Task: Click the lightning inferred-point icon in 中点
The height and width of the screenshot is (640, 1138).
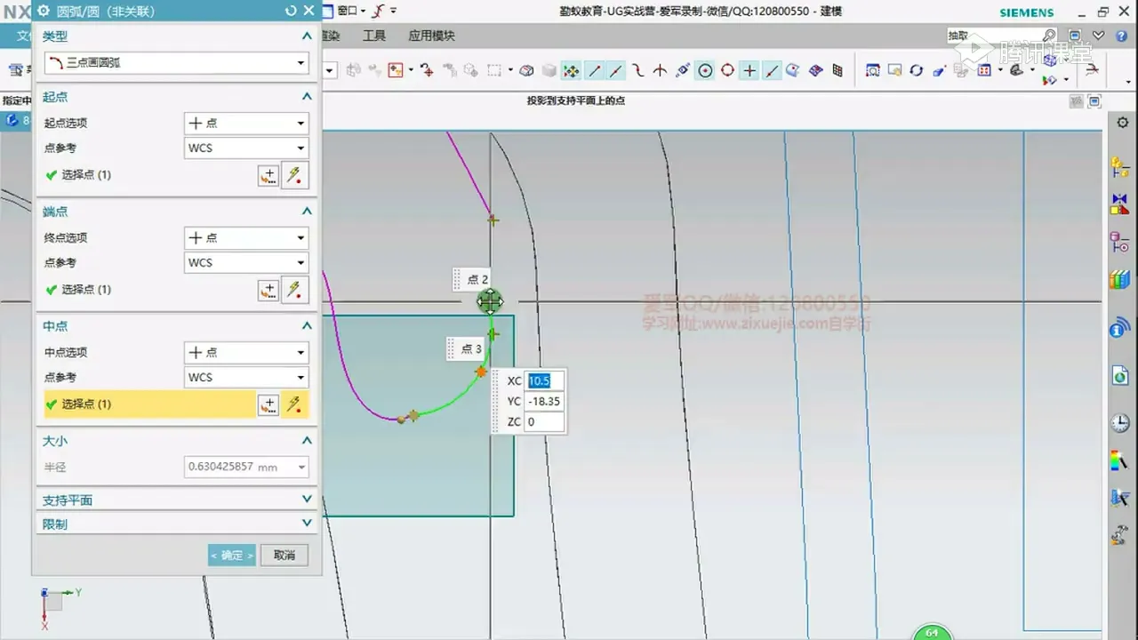Action: (x=294, y=404)
